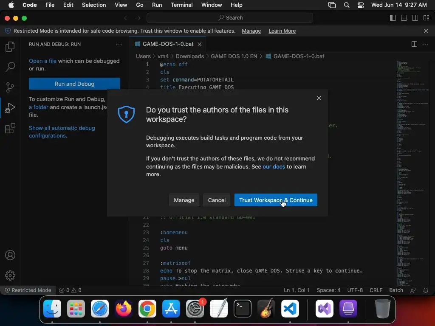Toggle the bottom panel layout icon

point(404,18)
